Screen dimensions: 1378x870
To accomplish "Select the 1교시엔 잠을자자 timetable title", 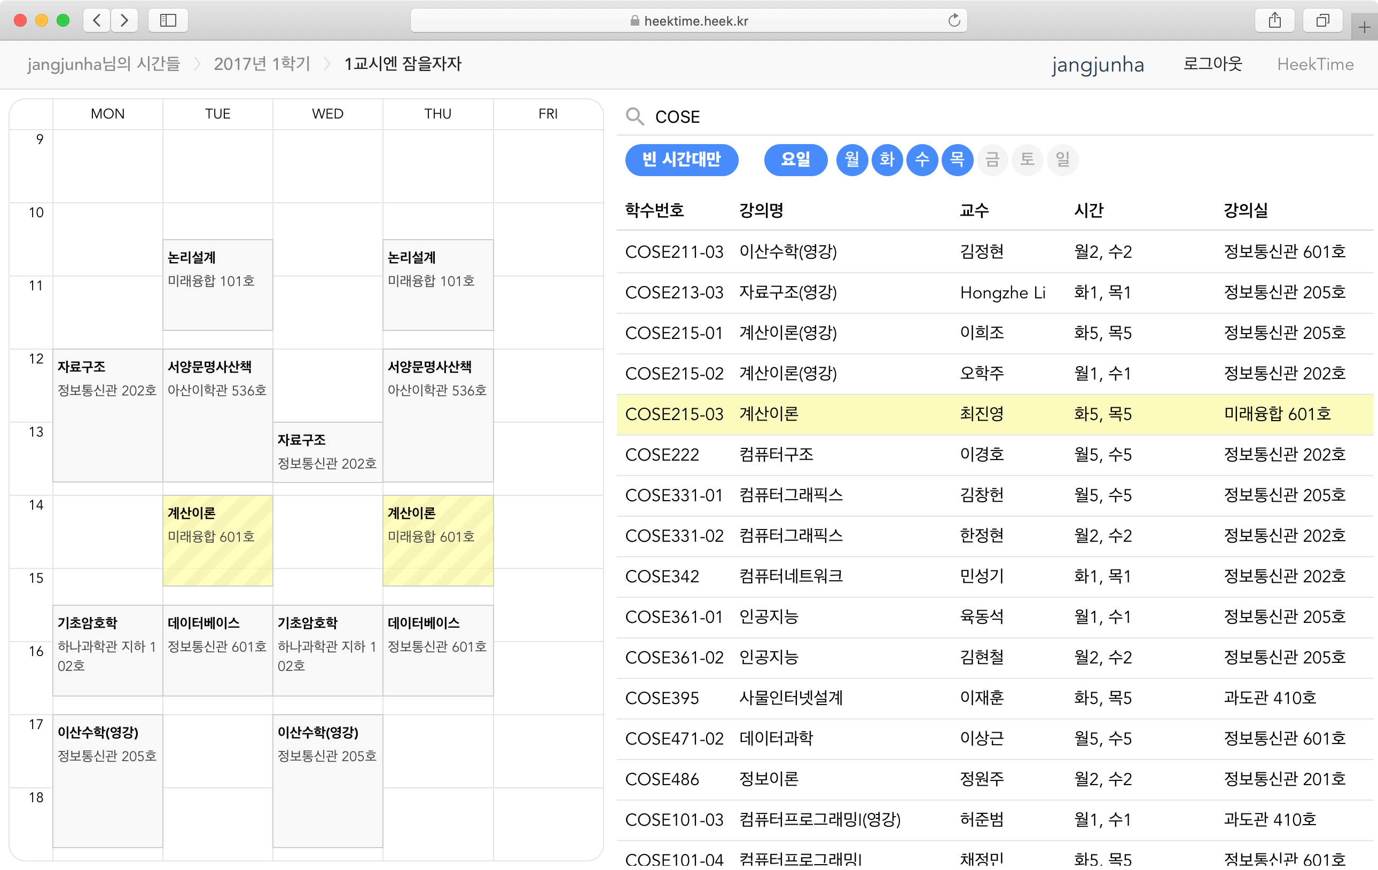I will tap(403, 64).
